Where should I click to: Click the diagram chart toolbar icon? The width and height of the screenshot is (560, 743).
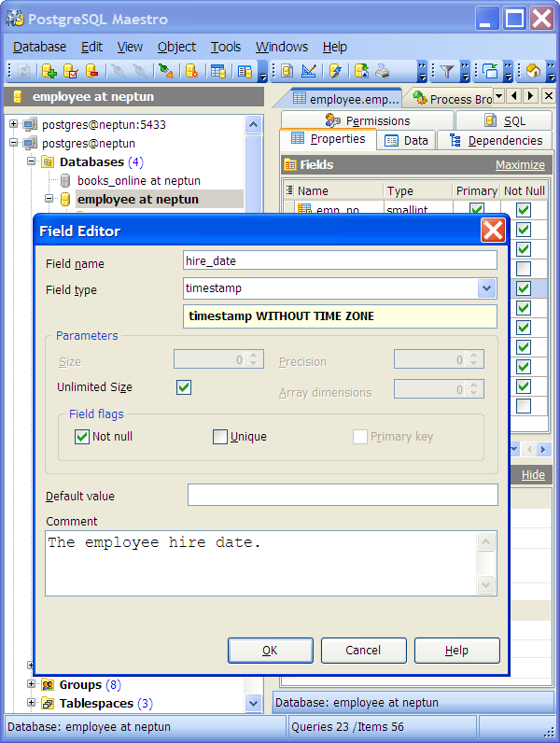(309, 71)
